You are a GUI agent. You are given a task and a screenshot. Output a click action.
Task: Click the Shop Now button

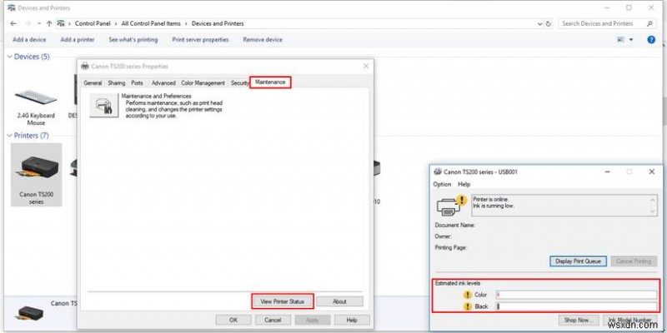577,320
